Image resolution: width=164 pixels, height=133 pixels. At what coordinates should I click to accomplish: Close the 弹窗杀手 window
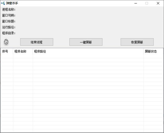[158, 3]
